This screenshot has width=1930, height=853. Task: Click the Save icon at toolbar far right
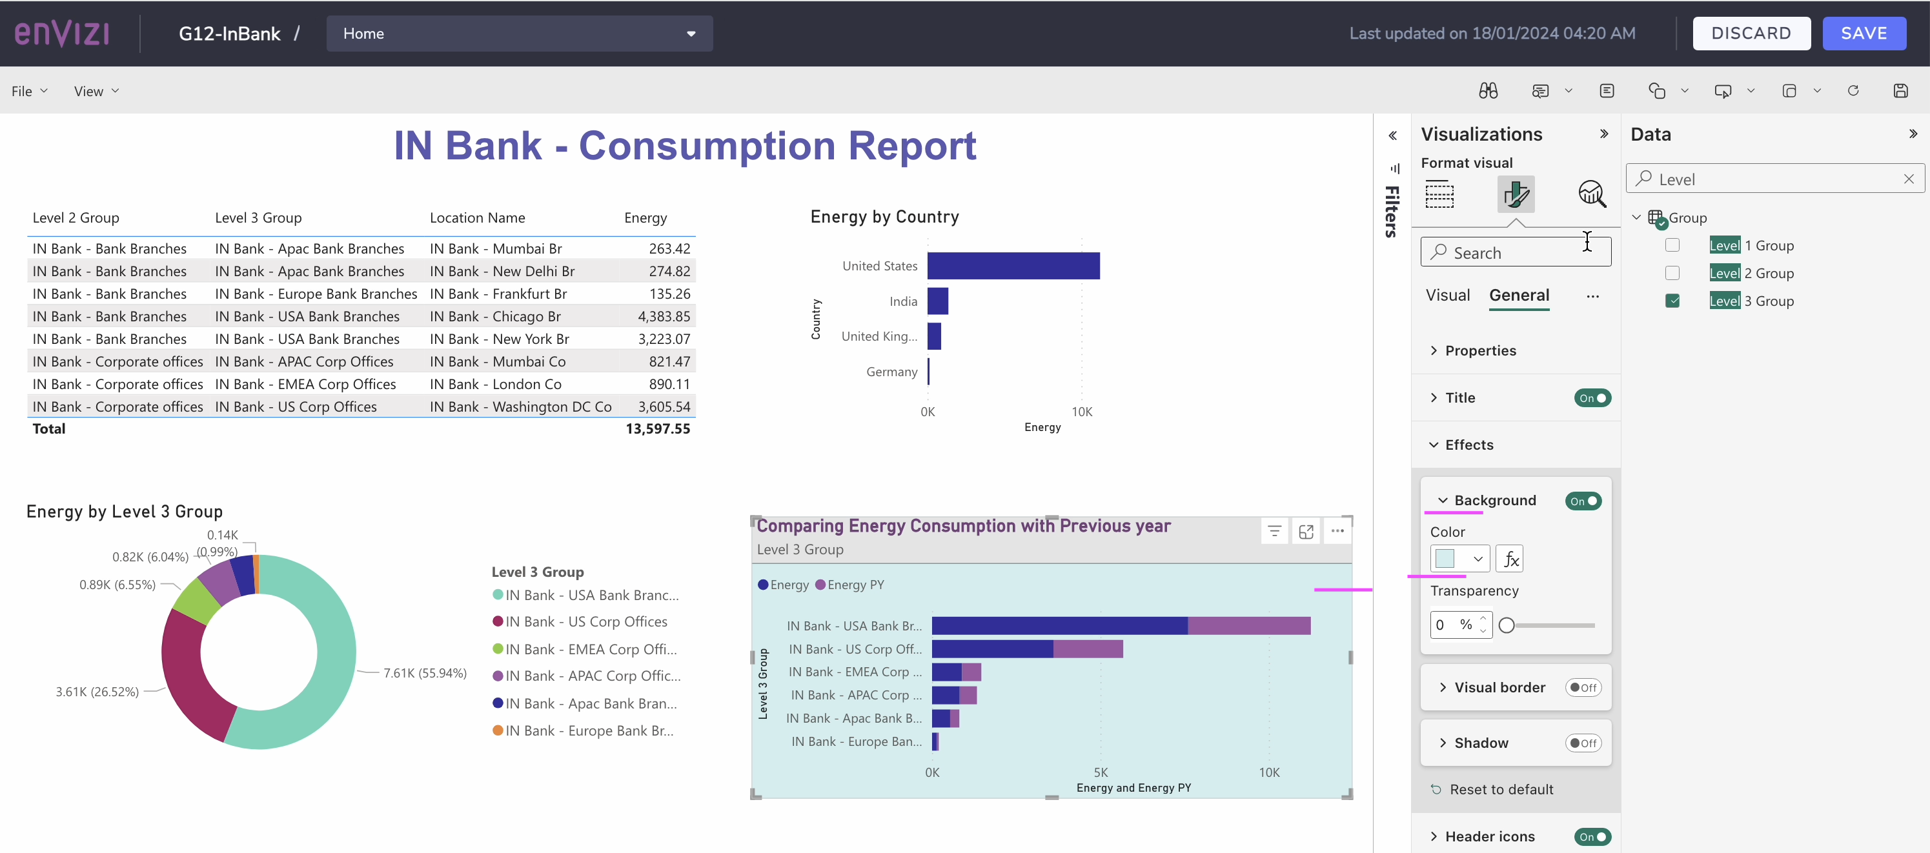point(1902,90)
